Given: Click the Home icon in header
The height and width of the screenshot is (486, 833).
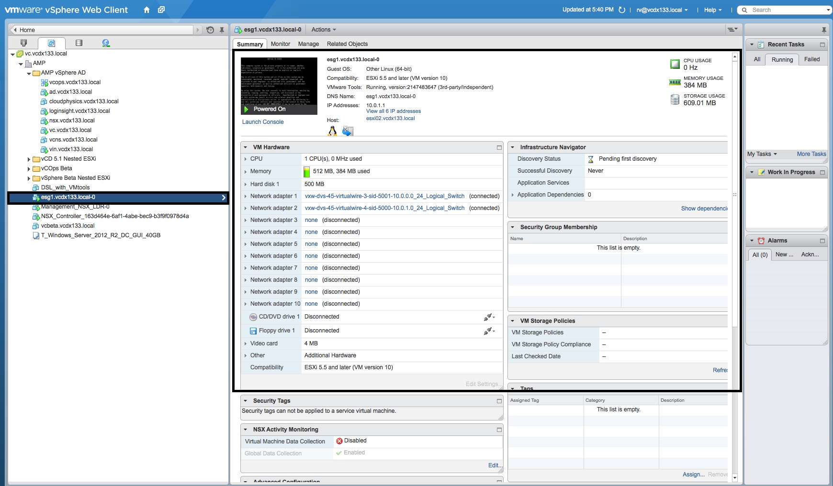Looking at the screenshot, I should 146,10.
